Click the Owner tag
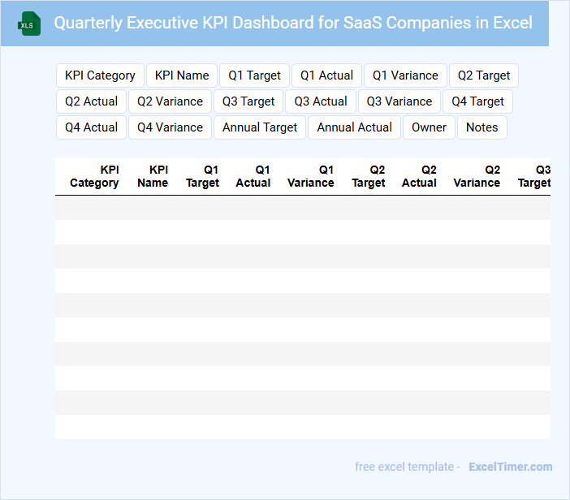The height and width of the screenshot is (500, 570). [429, 127]
